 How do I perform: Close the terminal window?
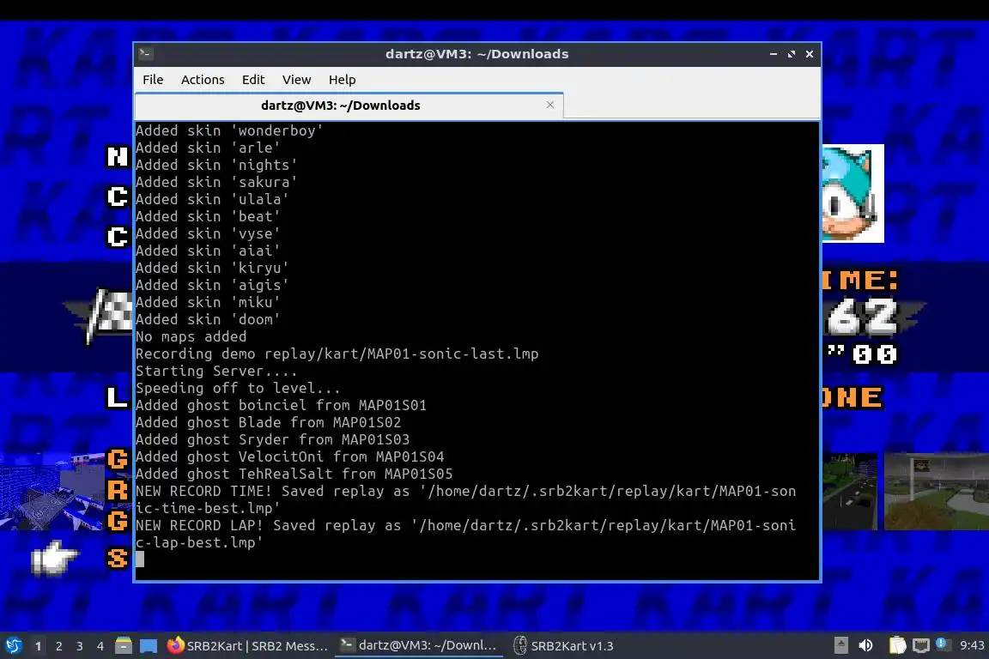pos(810,54)
